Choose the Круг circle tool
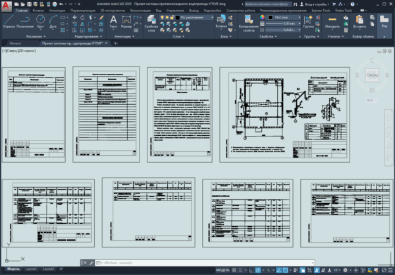This screenshot has height=275, width=395. click(x=40, y=21)
